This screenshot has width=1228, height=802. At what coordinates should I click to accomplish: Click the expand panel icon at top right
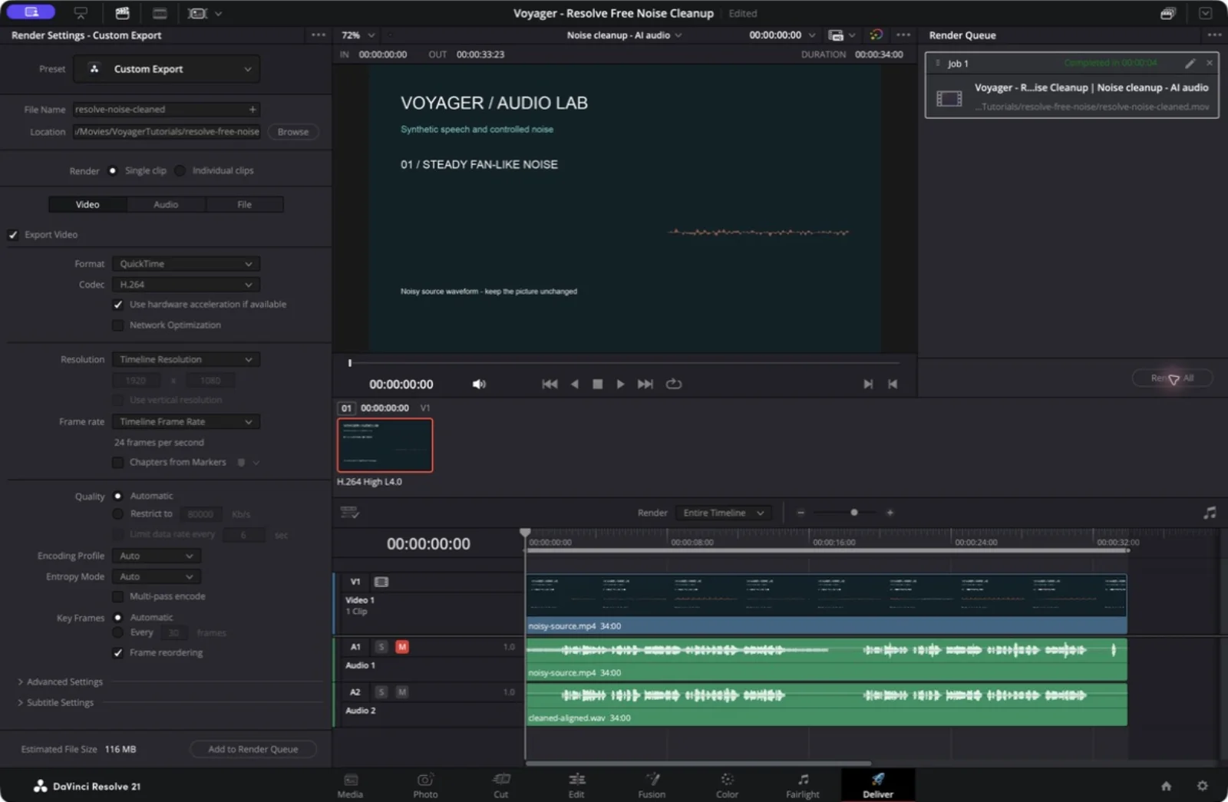point(1206,13)
